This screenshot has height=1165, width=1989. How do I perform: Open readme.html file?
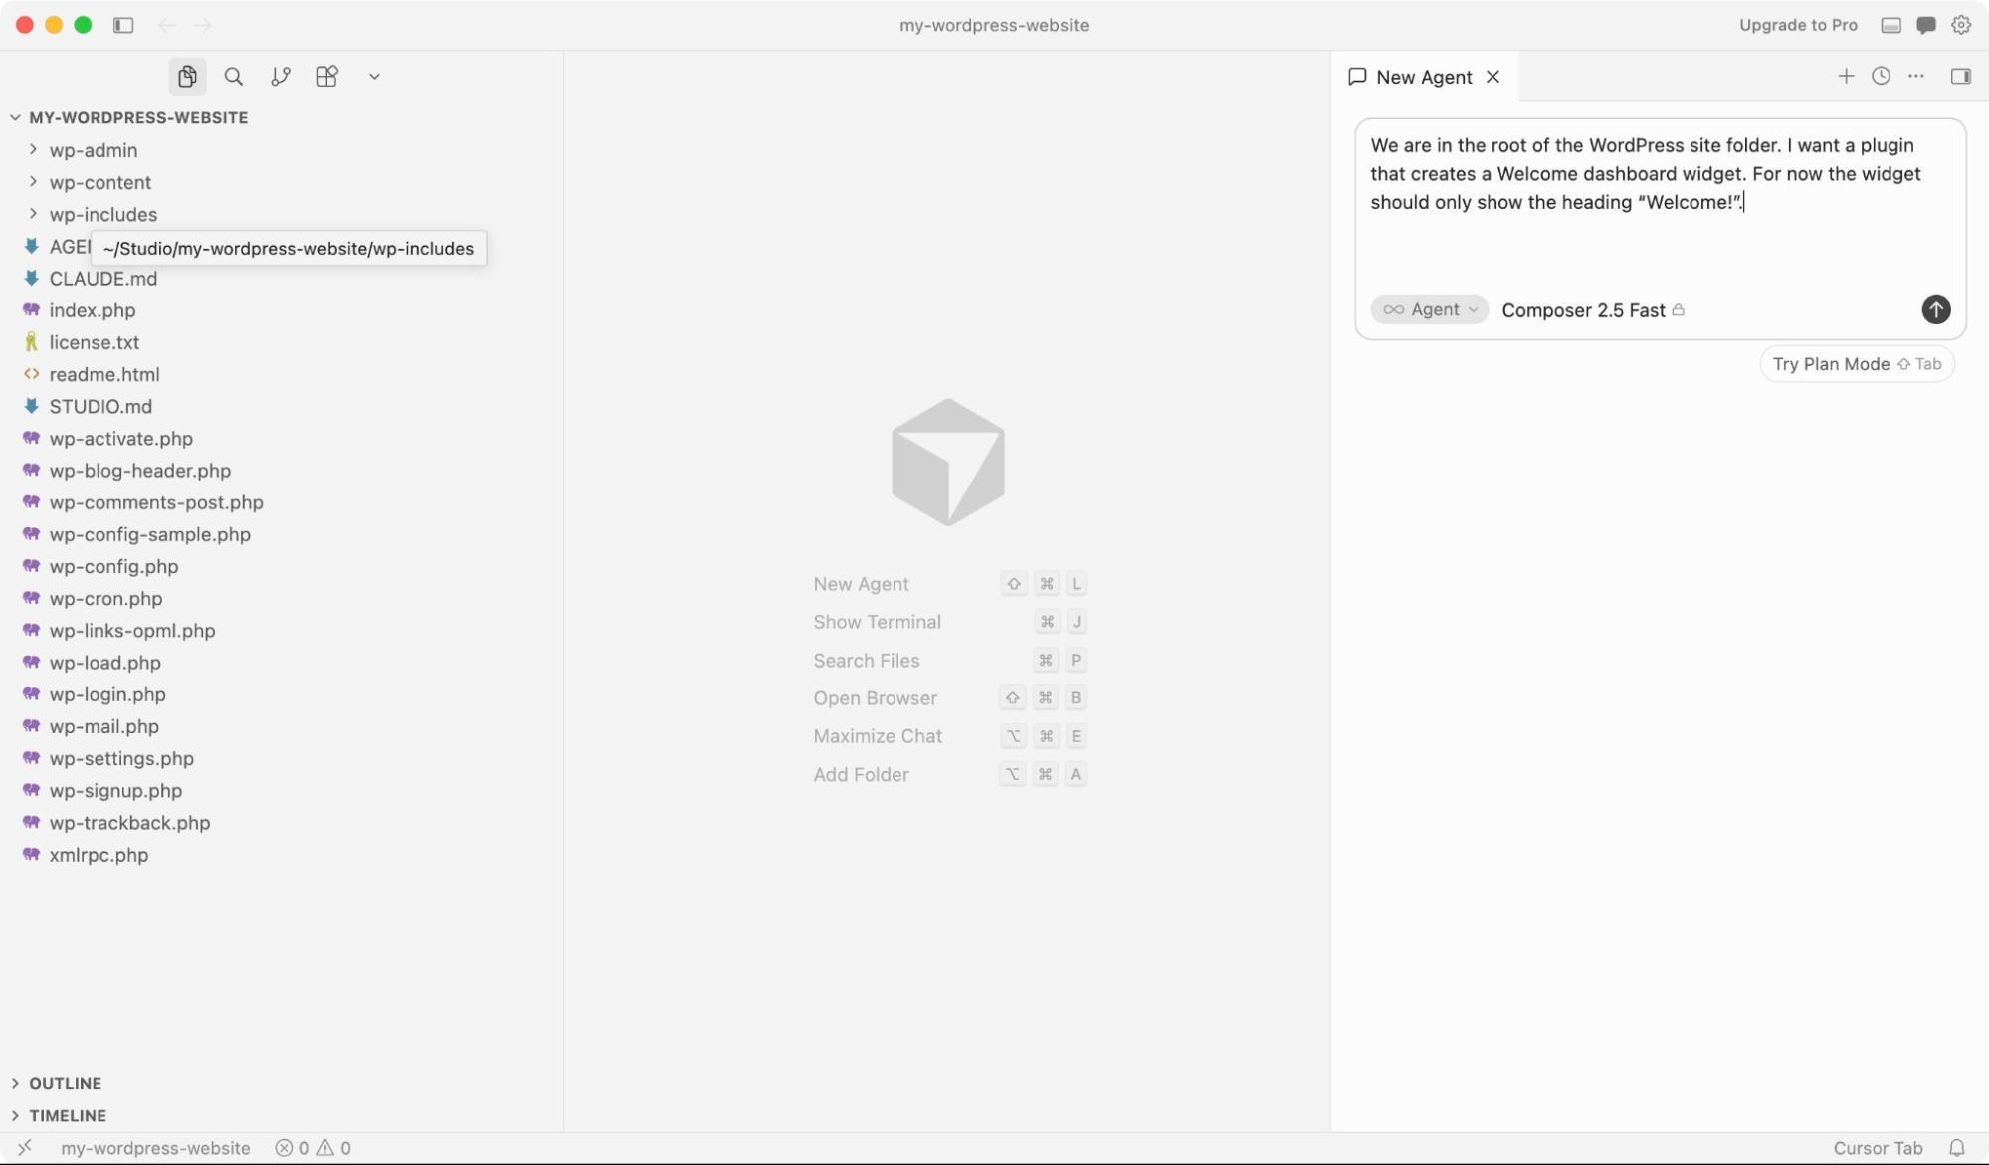(282, 374)
